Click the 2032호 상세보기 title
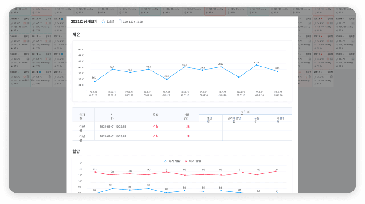The height and width of the screenshot is (204, 365). tap(84, 22)
